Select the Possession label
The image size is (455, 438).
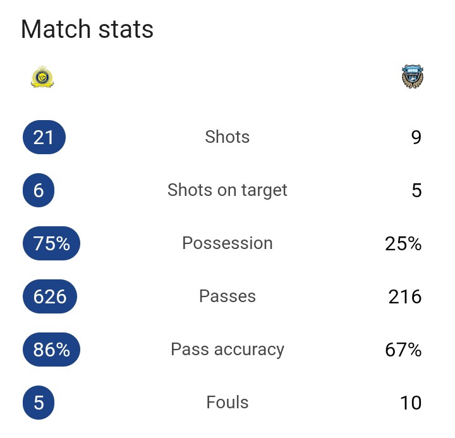(227, 243)
